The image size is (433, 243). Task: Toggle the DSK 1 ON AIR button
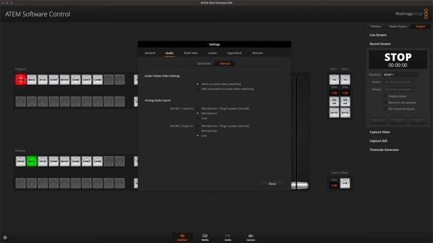click(x=334, y=102)
